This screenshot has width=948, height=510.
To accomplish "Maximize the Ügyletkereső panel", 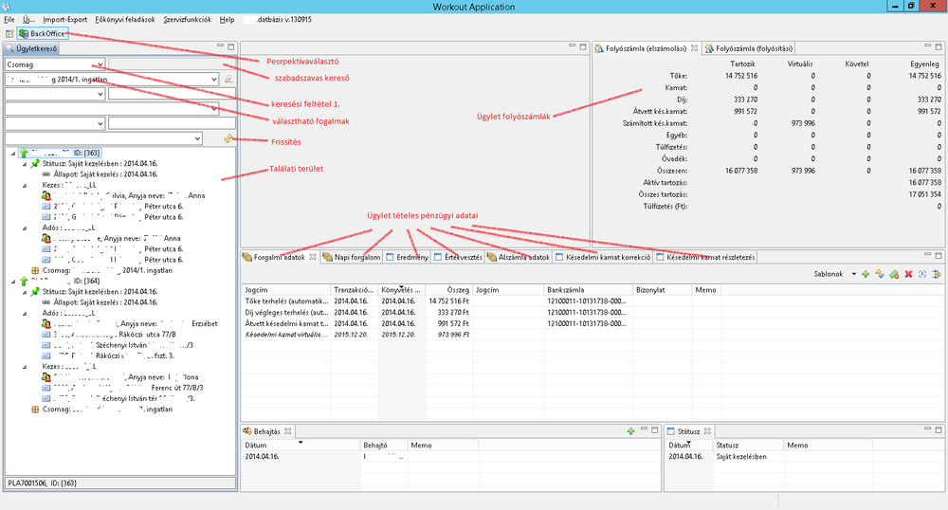I will pyautogui.click(x=231, y=46).
